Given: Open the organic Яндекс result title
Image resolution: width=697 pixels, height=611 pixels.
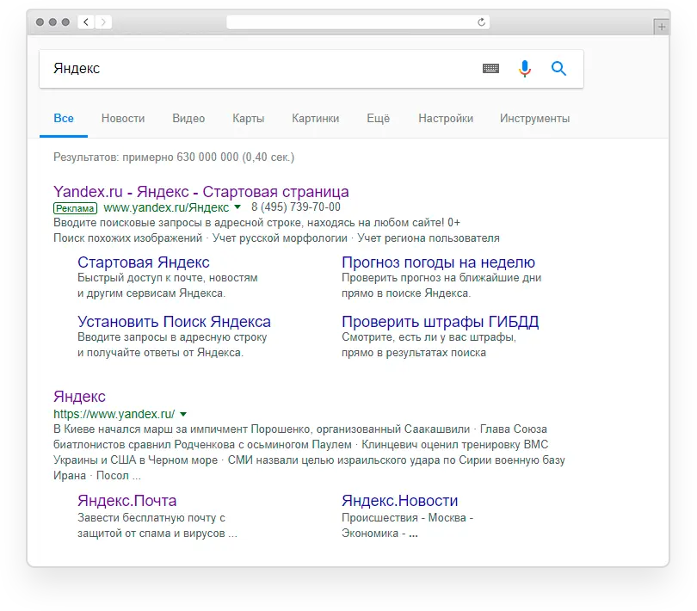Looking at the screenshot, I should tap(79, 396).
